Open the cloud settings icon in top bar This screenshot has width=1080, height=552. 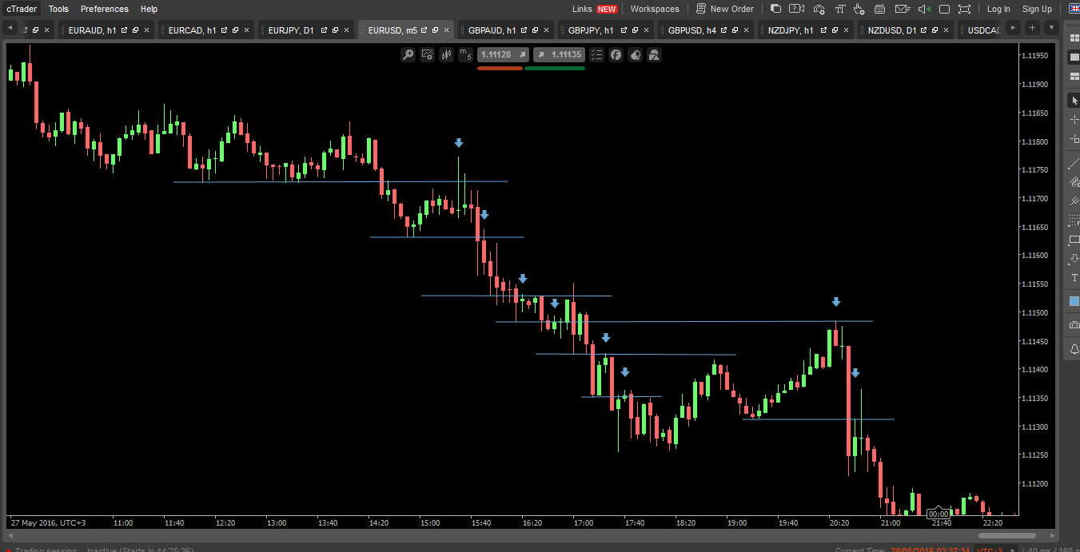click(819, 9)
